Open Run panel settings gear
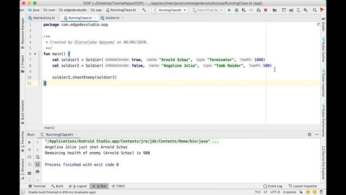Viewport: 346px width, 195px height. pos(310,134)
